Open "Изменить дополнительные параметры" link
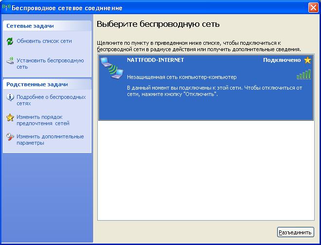Viewport: 321px width, 245px height. click(50, 140)
